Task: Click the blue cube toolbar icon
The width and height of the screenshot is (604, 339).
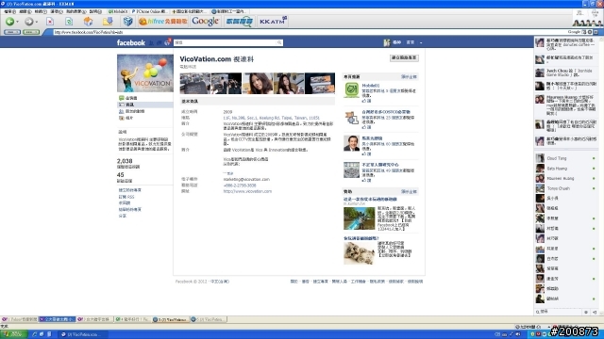Action: (128, 22)
